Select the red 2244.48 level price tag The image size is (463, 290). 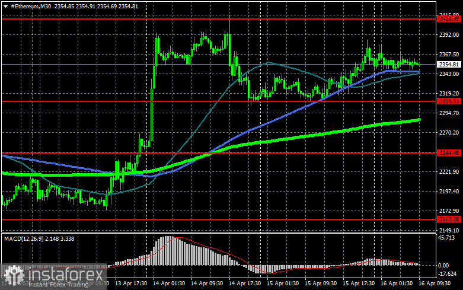(449, 152)
